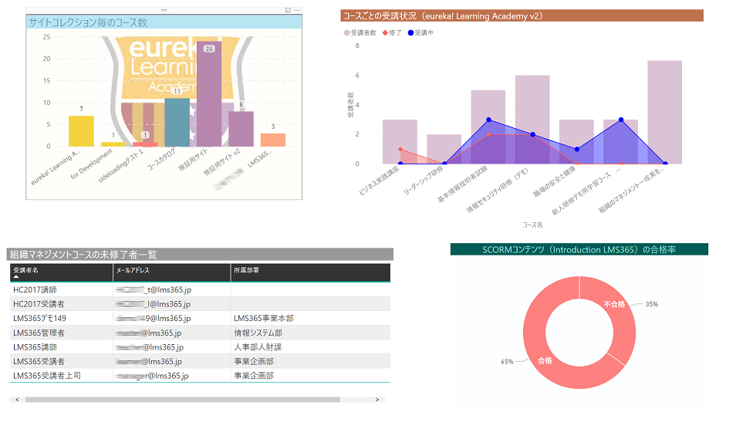This screenshot has height=429, width=756.
Task: Open More options ellipsis on bar chart
Action: point(297,10)
